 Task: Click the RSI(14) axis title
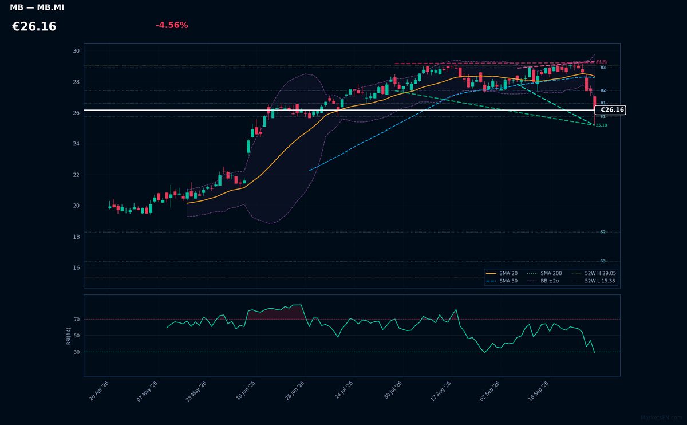pos(69,336)
